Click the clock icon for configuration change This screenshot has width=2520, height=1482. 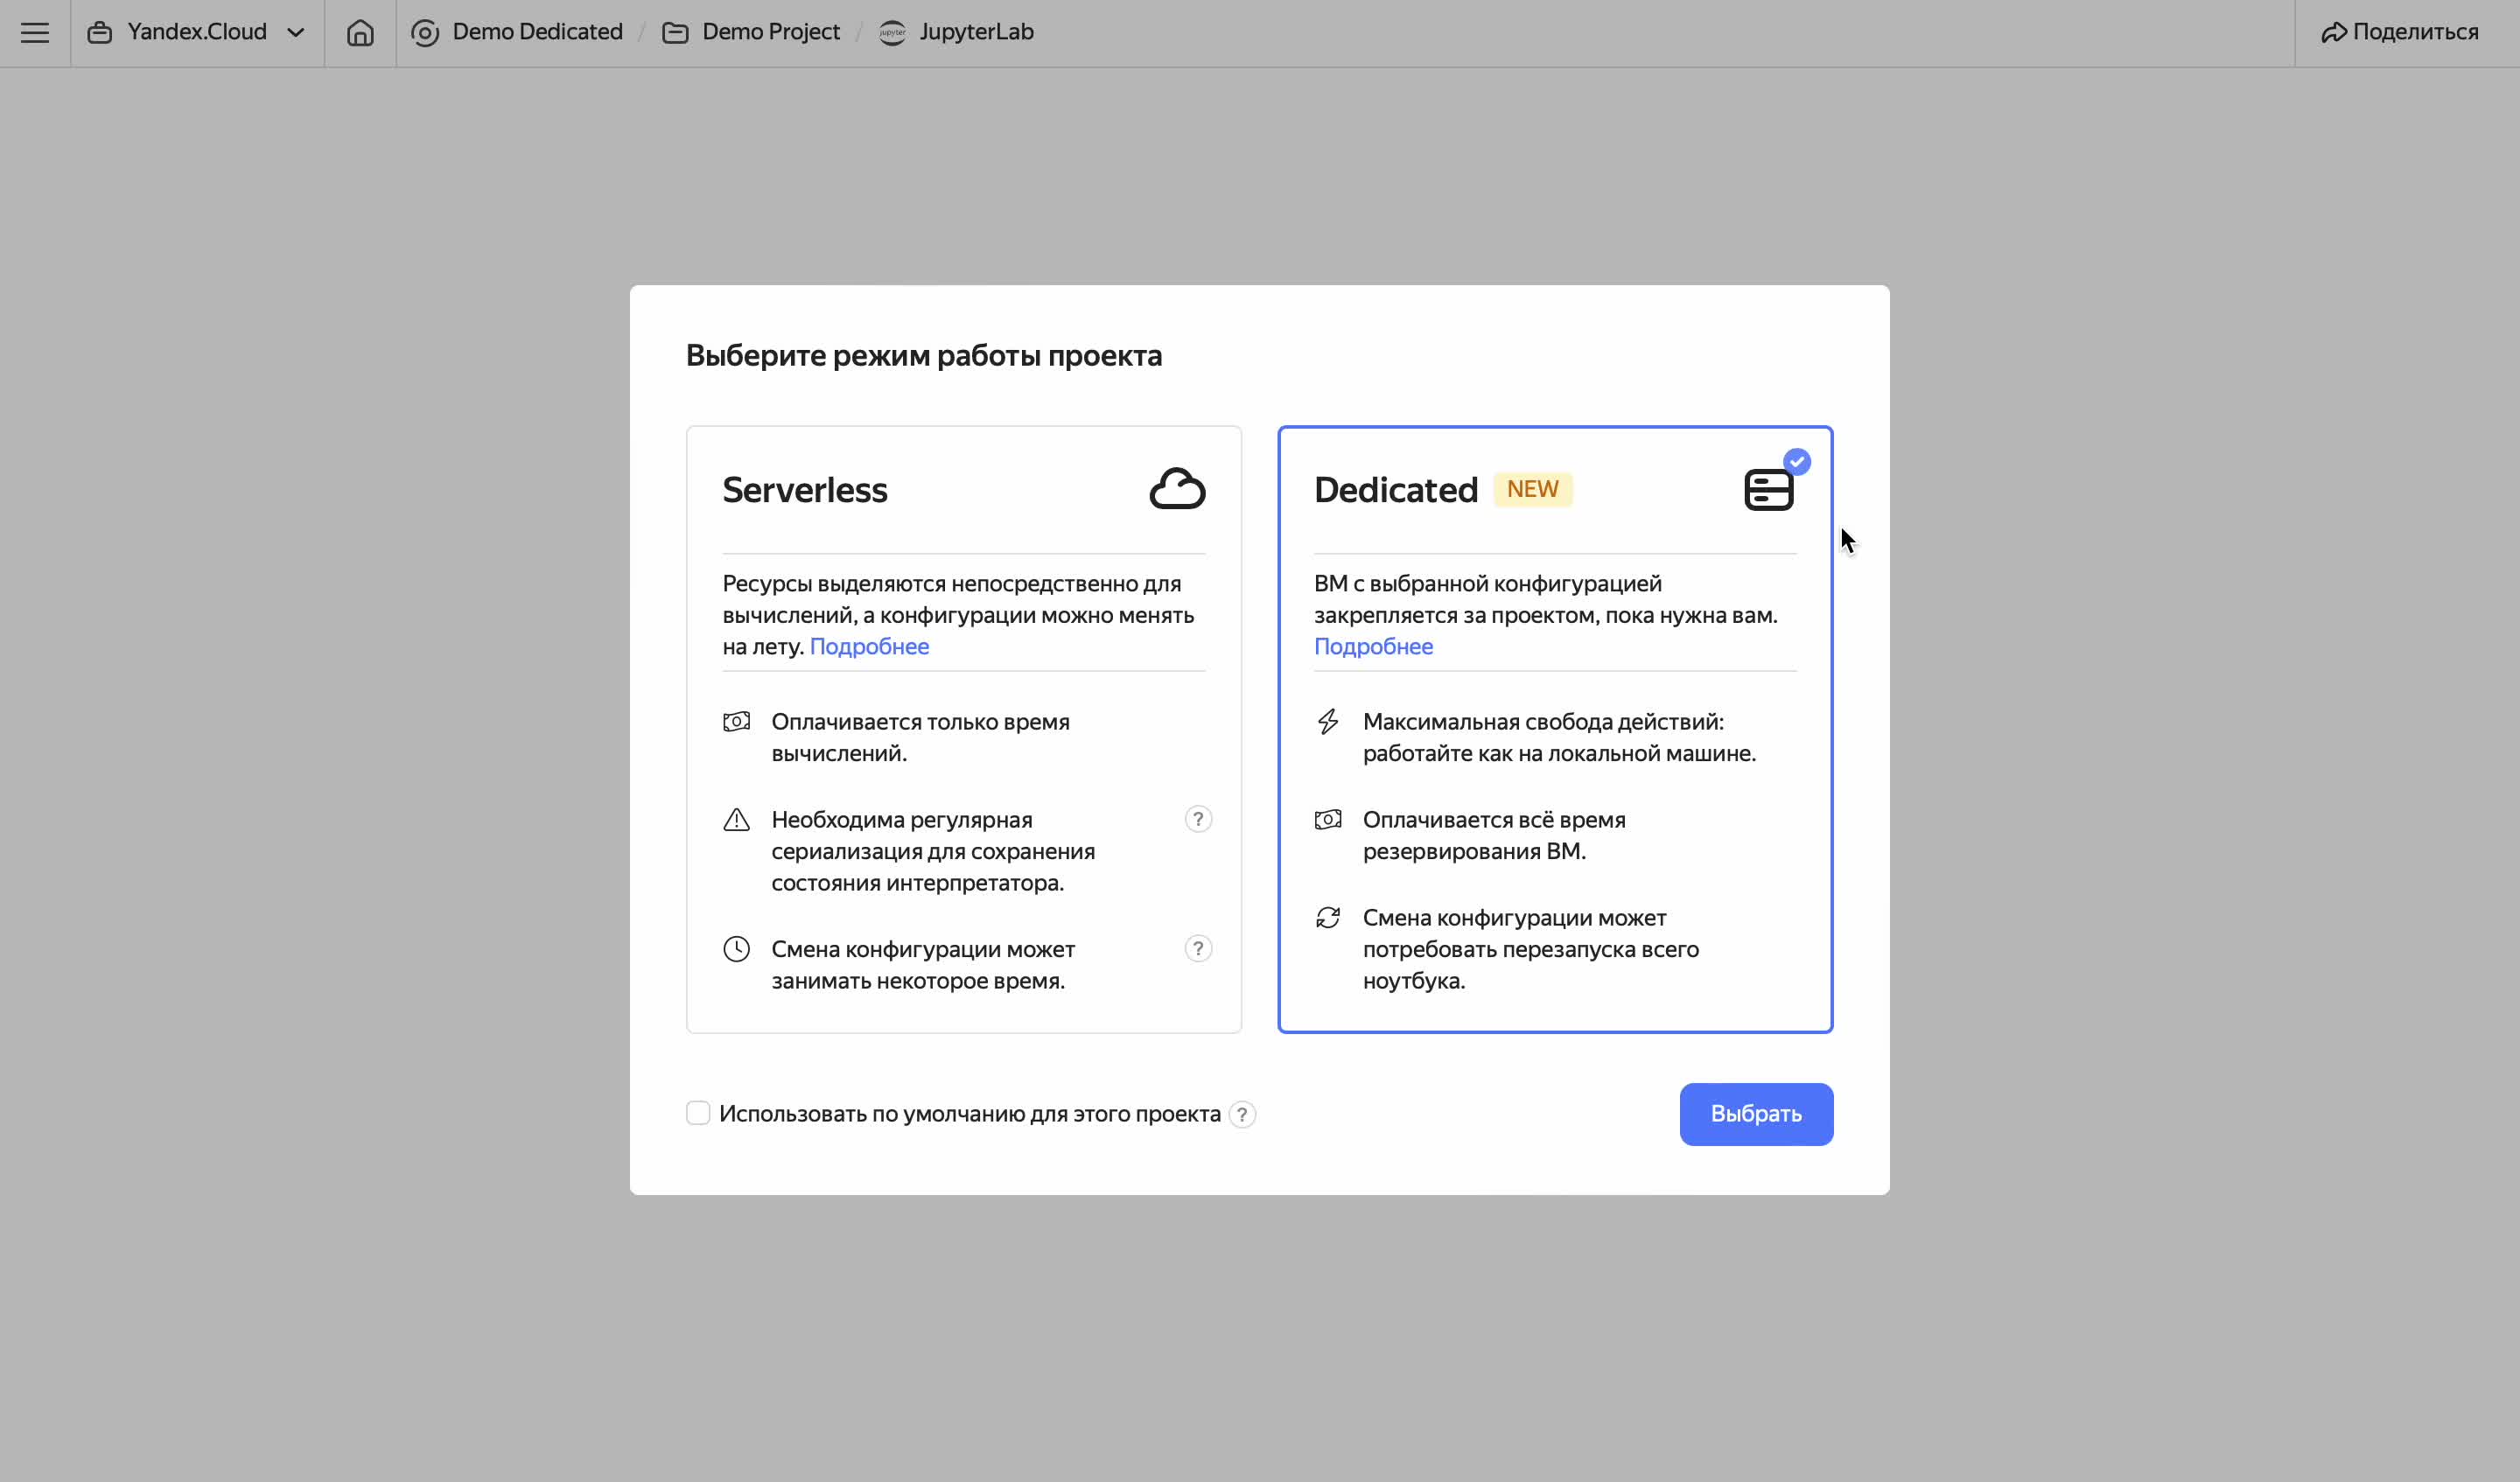point(736,949)
